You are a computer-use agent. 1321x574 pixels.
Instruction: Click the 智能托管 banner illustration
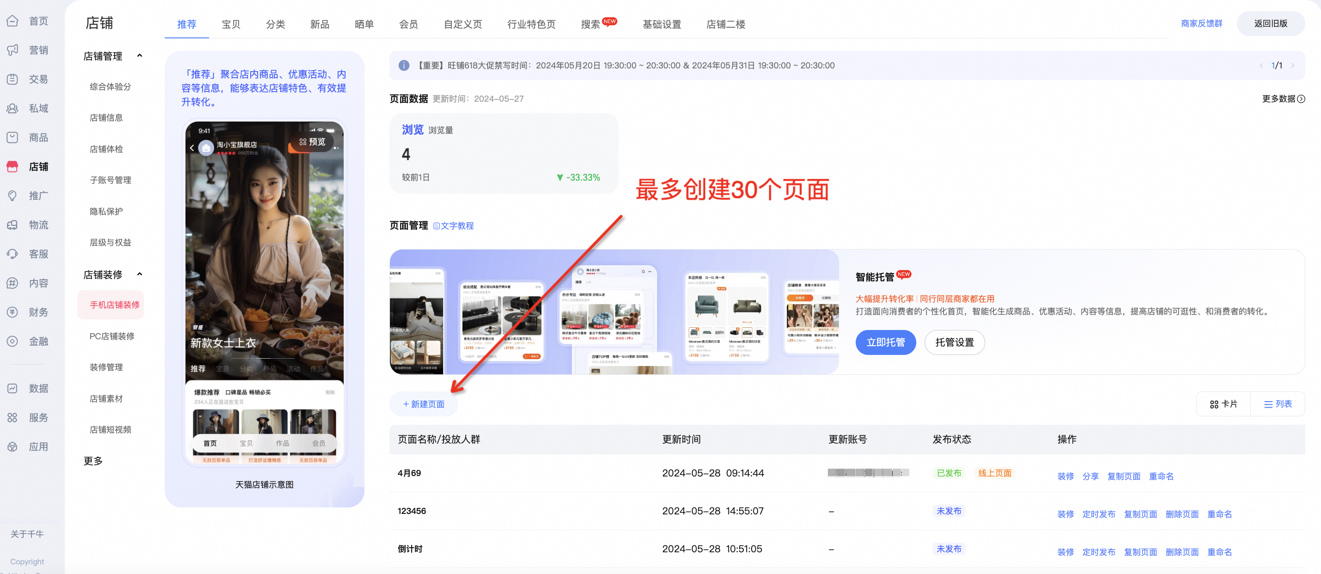coord(614,312)
